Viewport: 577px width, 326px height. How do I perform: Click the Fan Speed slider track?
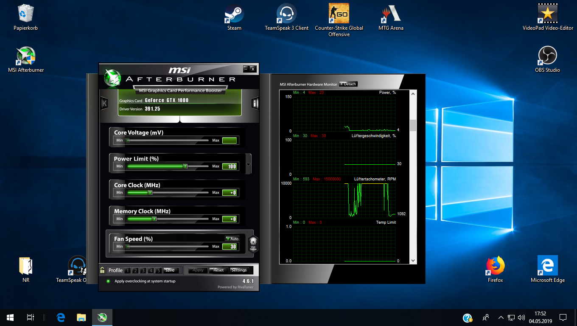pos(167,246)
